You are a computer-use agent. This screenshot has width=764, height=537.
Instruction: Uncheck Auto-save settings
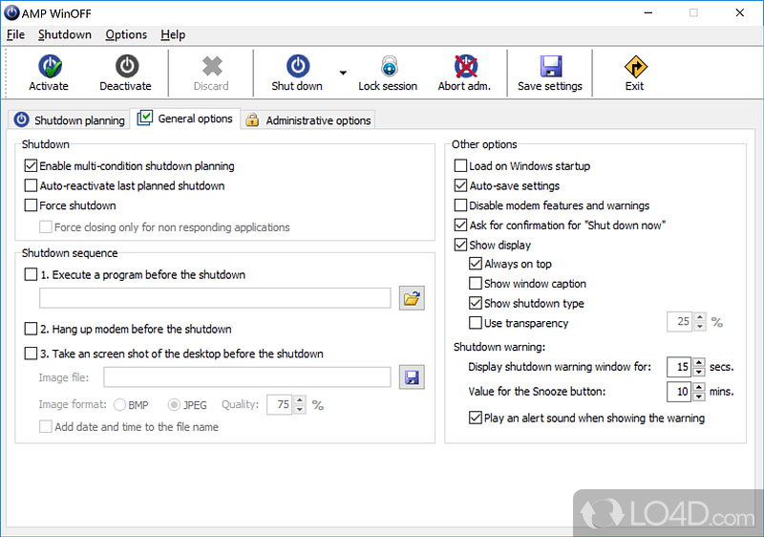[x=461, y=185]
